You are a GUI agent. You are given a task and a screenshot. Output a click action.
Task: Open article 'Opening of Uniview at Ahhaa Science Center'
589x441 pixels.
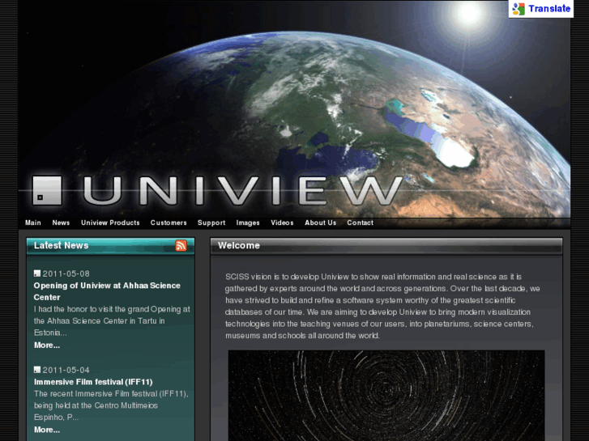(x=107, y=291)
